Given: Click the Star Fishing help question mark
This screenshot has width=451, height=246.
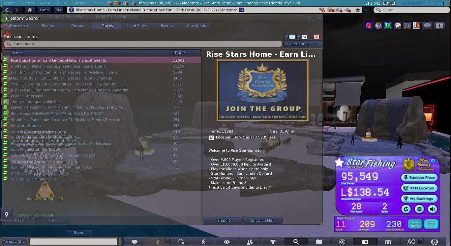Looking at the screenshot, I should pyautogui.click(x=433, y=161).
